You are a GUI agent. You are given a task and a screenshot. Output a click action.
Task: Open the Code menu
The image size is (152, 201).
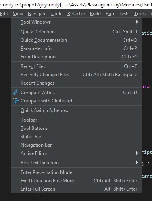pos(57,14)
